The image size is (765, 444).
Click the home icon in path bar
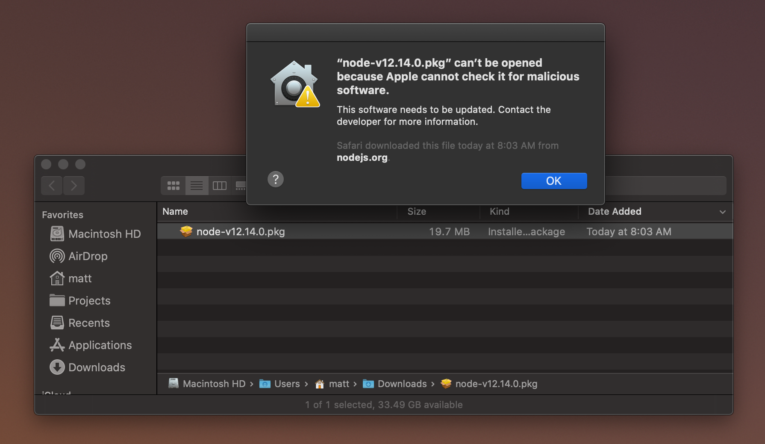[320, 384]
